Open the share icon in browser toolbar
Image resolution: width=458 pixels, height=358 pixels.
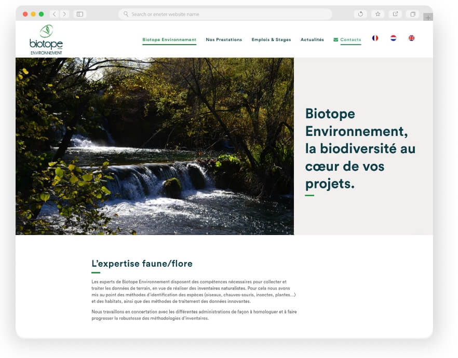395,14
